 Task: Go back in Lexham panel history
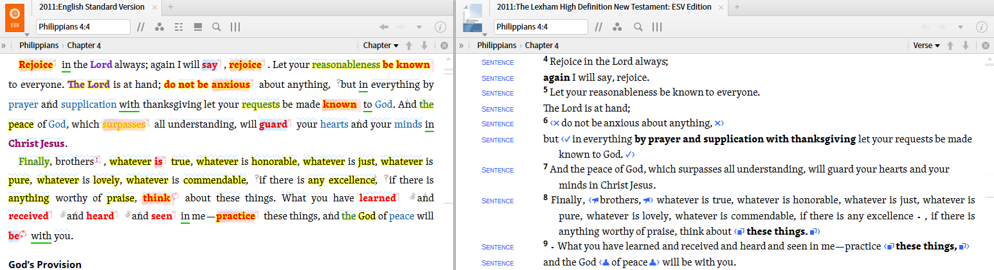click(926, 27)
